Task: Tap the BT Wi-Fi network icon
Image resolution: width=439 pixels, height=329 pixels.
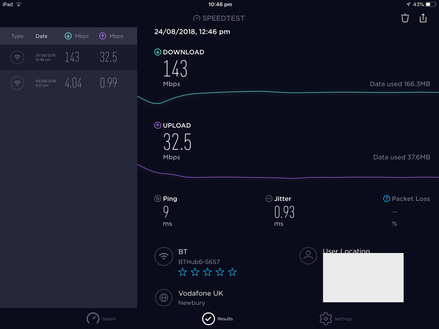Action: pyautogui.click(x=163, y=257)
